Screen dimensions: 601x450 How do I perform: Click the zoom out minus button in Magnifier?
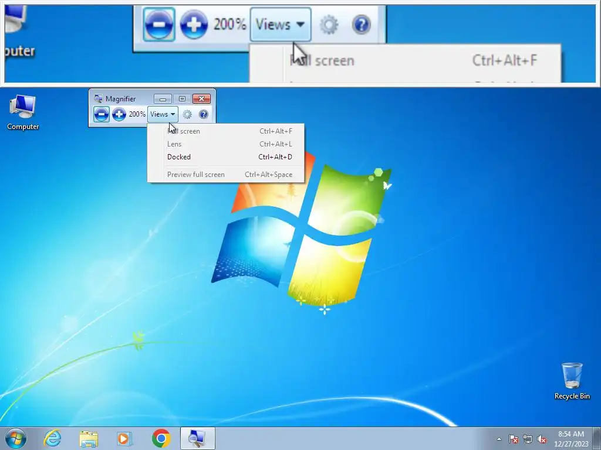point(101,114)
